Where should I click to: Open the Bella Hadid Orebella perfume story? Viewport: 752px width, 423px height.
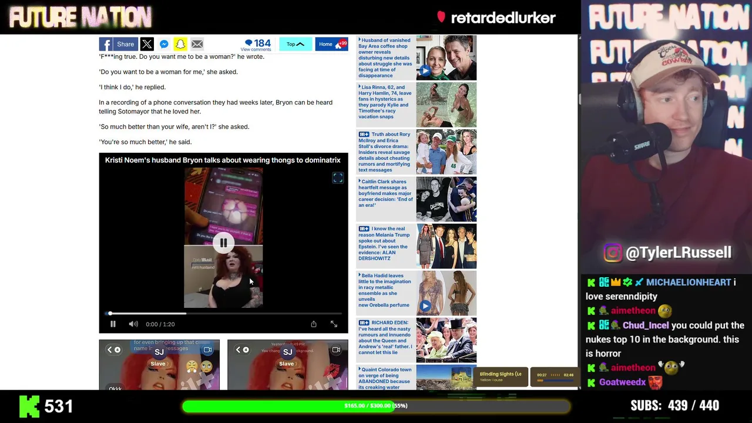(x=385, y=290)
